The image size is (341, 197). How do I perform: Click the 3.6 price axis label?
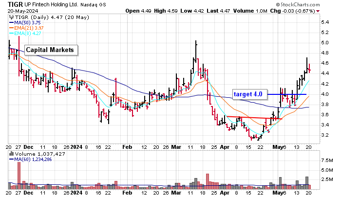(325, 114)
